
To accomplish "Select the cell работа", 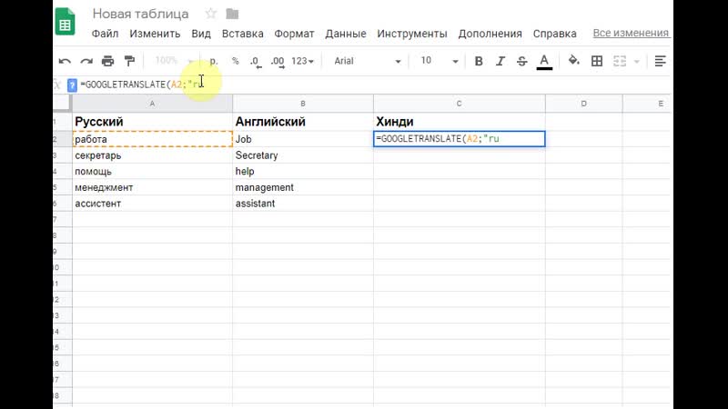I will click(x=152, y=139).
